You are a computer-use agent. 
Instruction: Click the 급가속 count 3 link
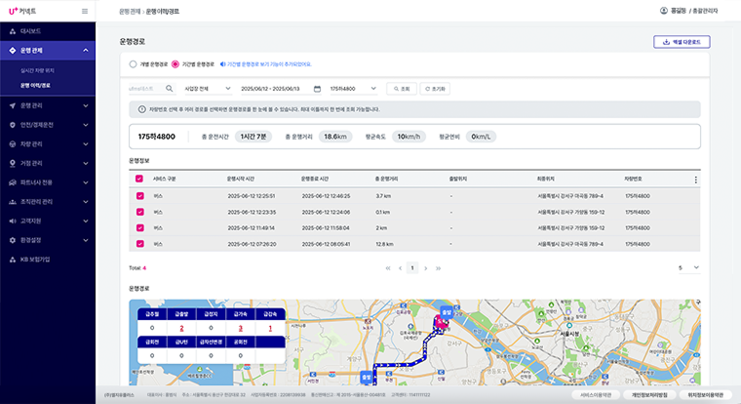[x=240, y=328]
